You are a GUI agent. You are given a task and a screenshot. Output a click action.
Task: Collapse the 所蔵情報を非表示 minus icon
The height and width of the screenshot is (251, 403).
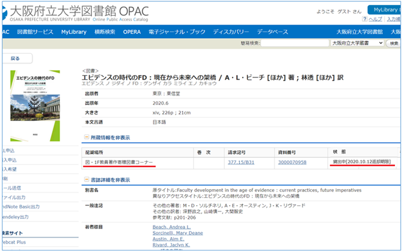[x=87, y=138]
